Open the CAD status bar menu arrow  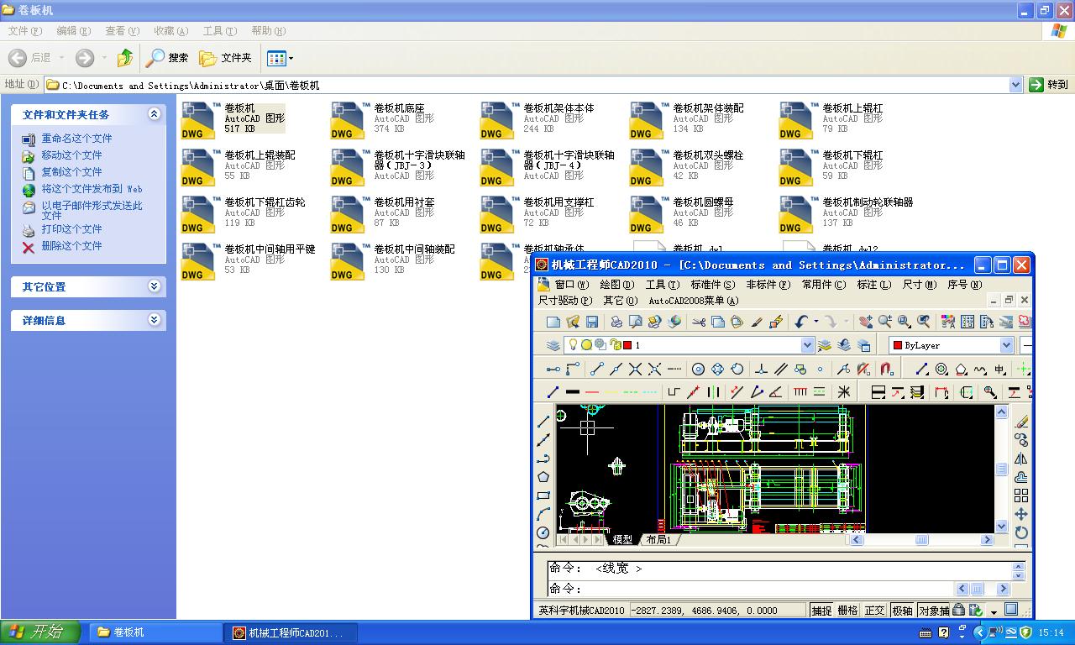pos(994,611)
